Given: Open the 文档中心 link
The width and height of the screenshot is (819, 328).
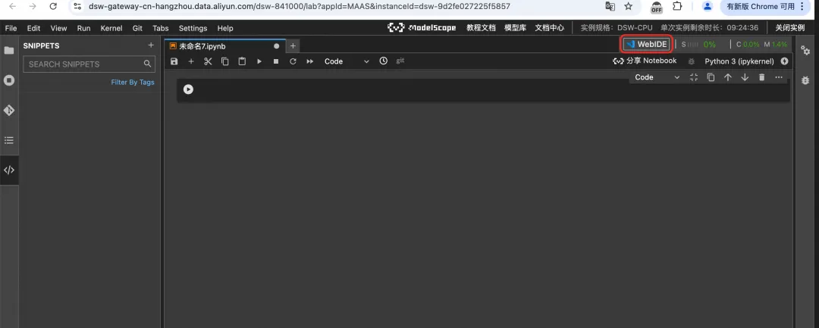Looking at the screenshot, I should click(x=550, y=28).
